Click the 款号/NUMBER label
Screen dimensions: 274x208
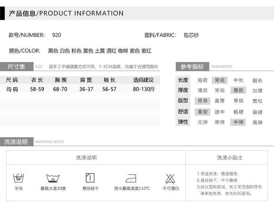(27, 35)
